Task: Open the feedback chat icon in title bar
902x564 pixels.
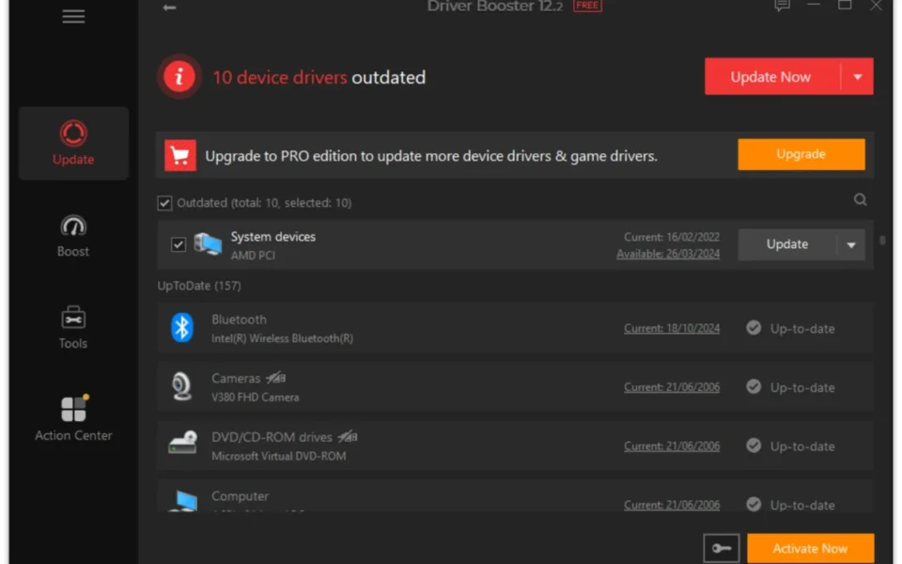Action: (x=781, y=6)
